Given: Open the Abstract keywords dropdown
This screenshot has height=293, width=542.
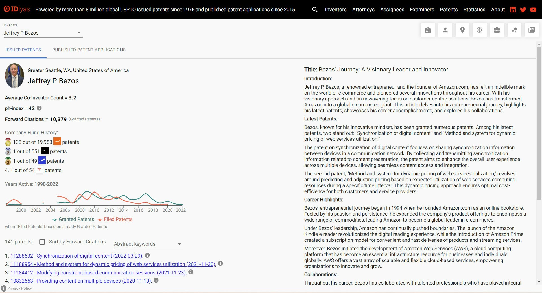Looking at the screenshot, I should 148,244.
